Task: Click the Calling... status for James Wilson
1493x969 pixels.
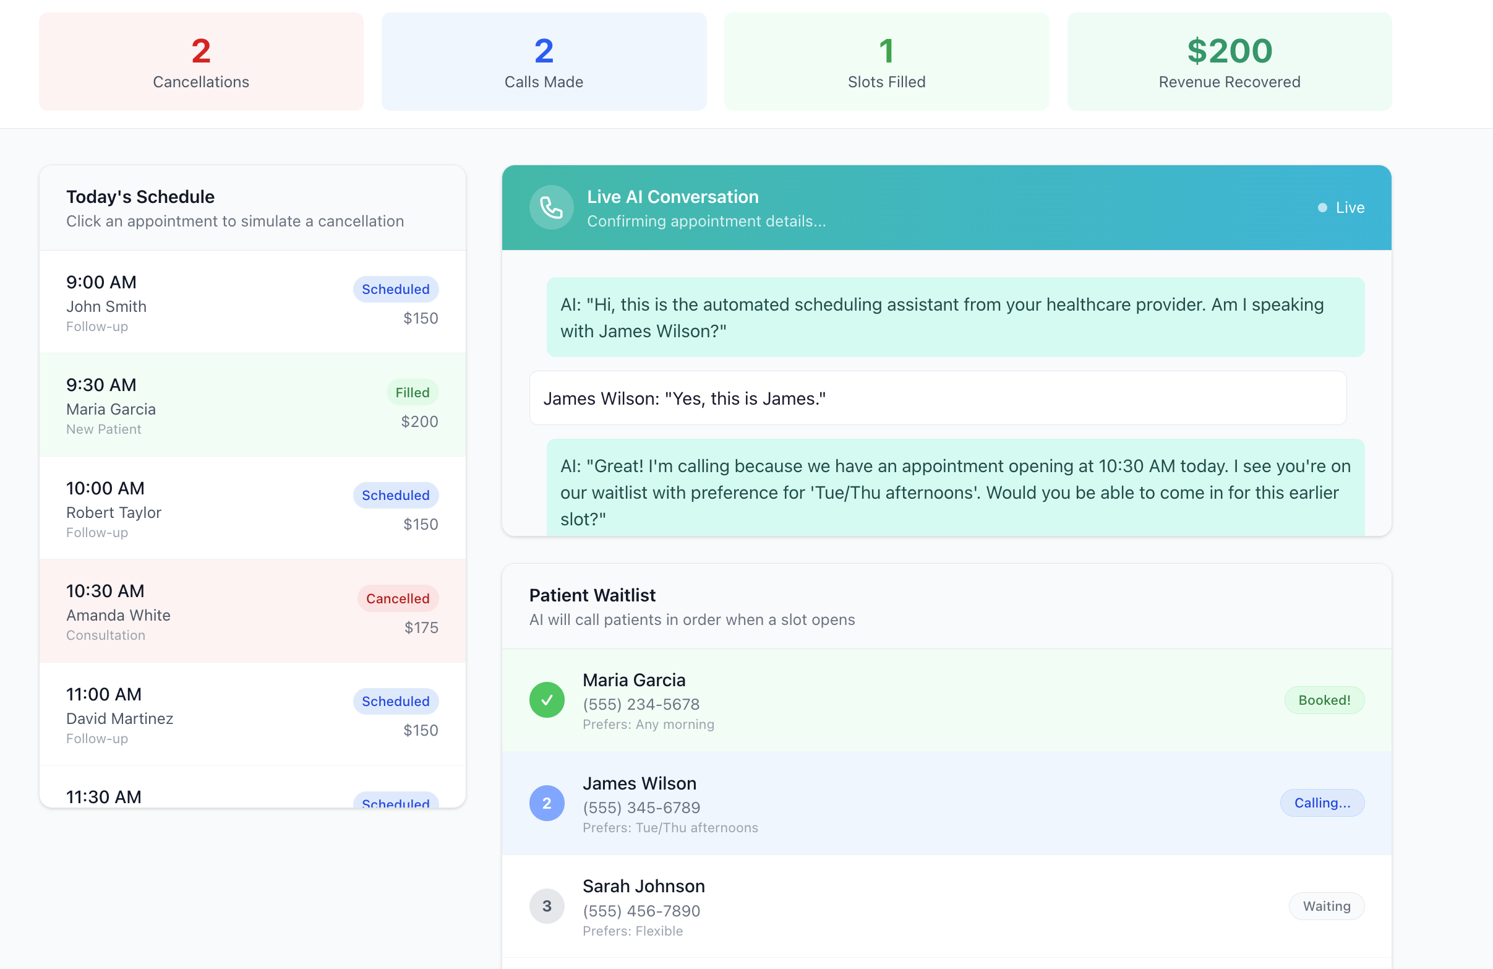Action: coord(1322,803)
